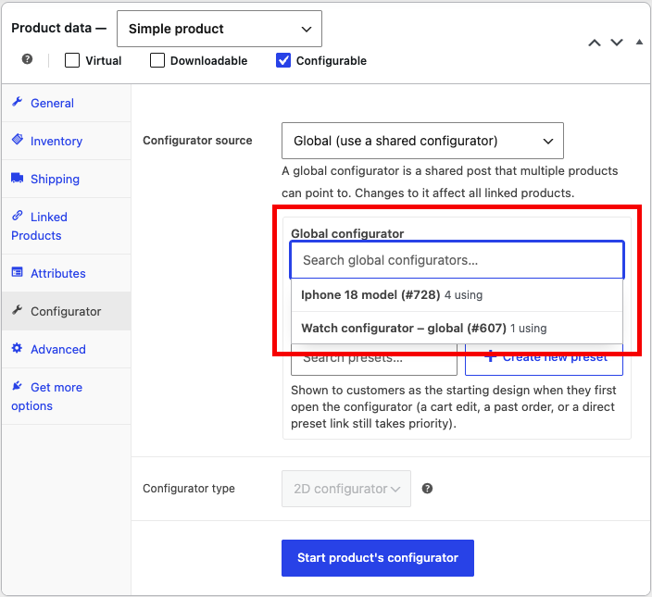Open the 2D configurator type dropdown
Viewport: 652px width, 597px height.
(346, 489)
